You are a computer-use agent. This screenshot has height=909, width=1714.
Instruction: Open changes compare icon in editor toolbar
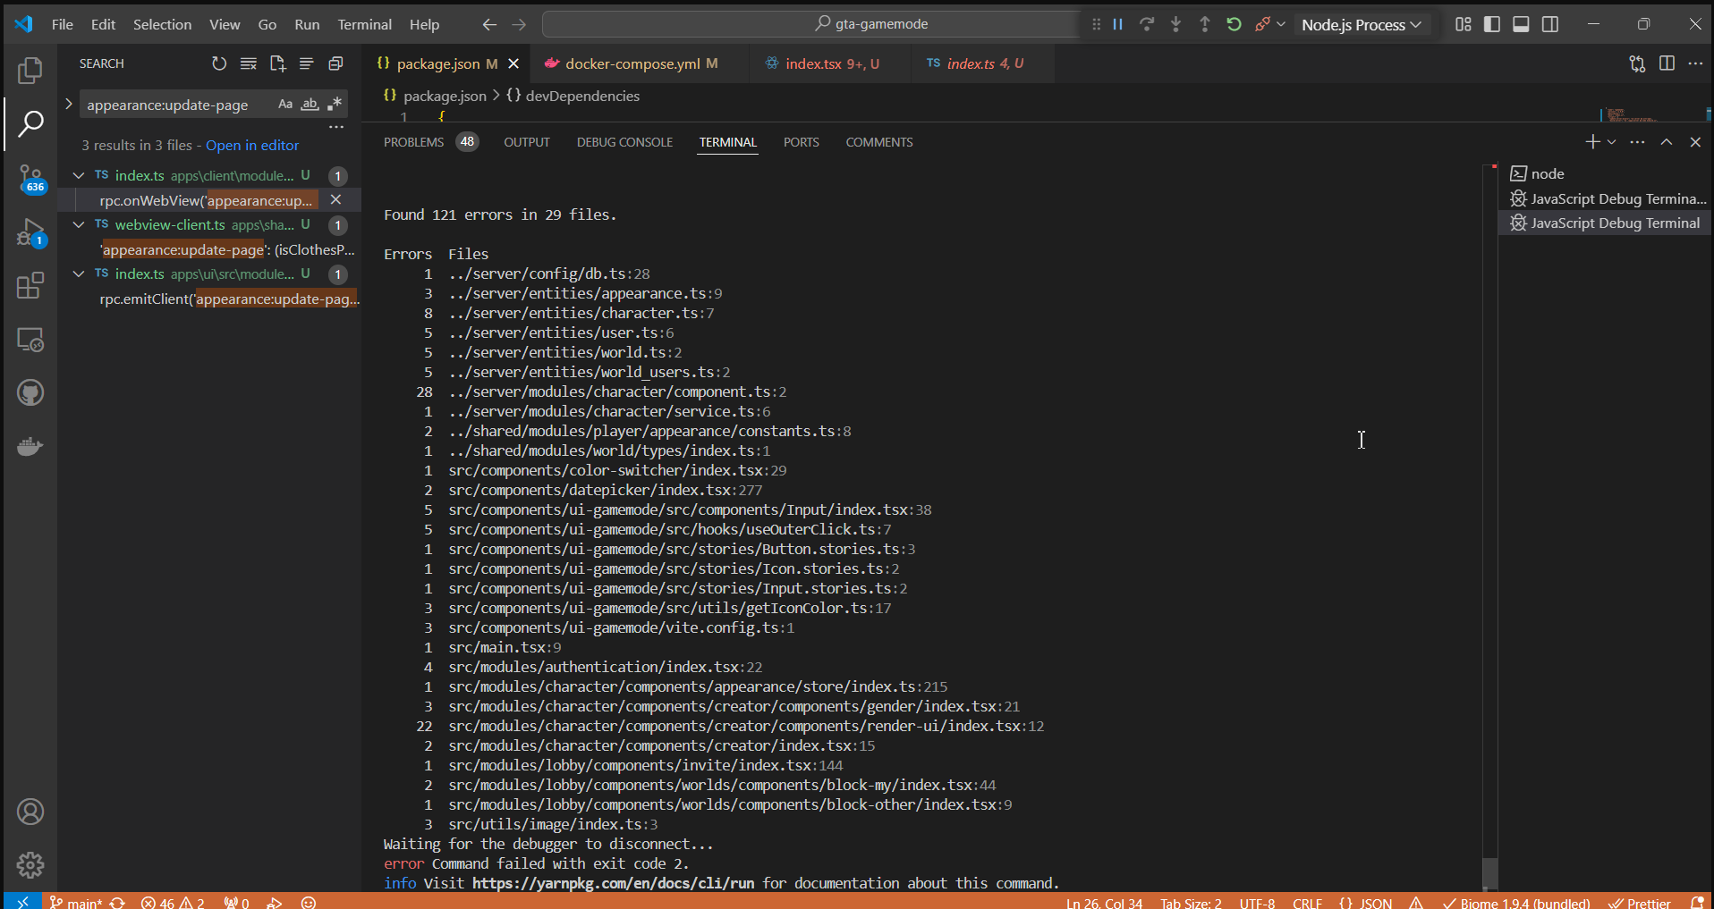[x=1637, y=63]
